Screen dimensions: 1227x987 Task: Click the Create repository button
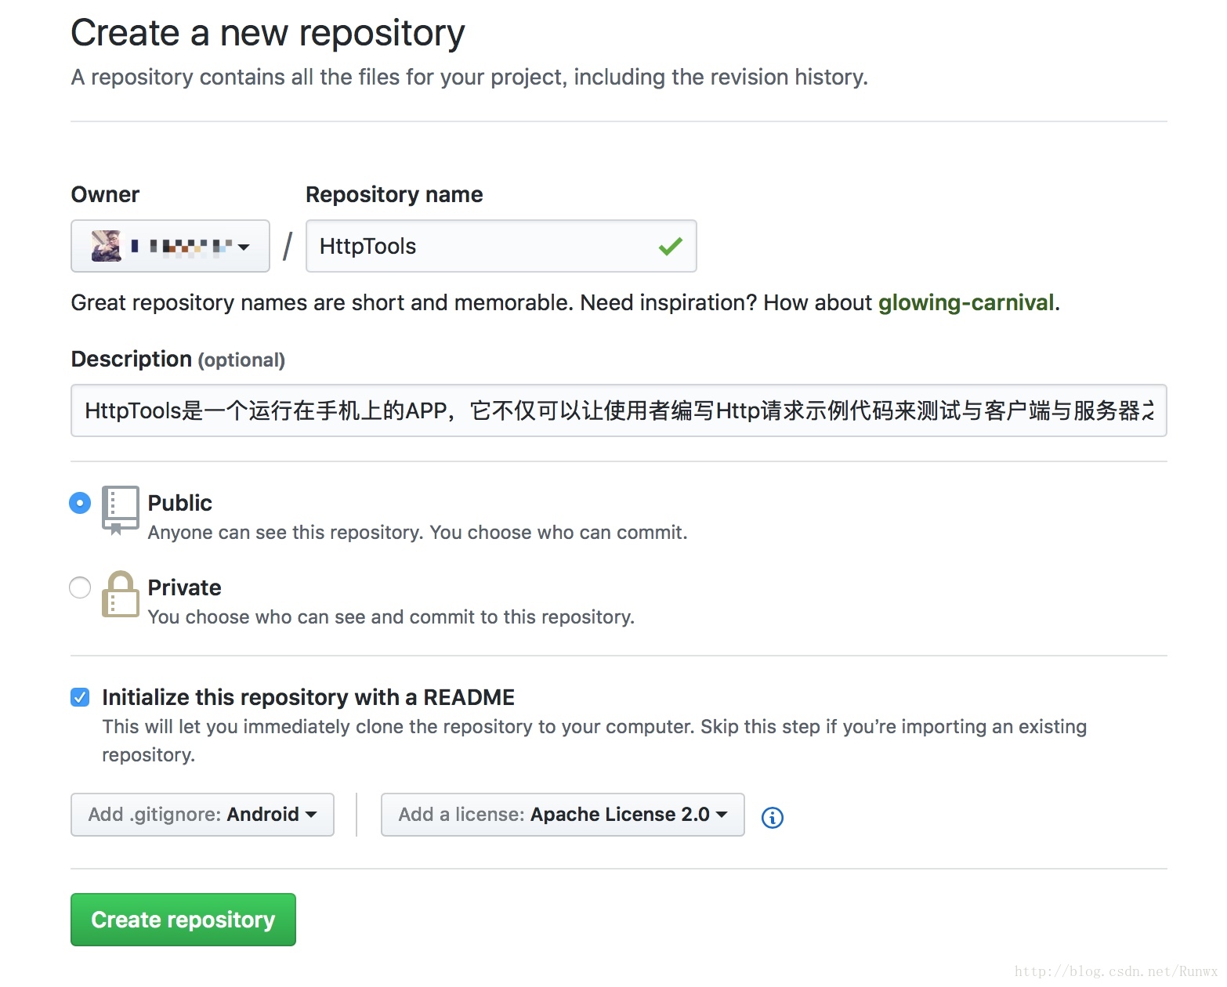point(183,920)
